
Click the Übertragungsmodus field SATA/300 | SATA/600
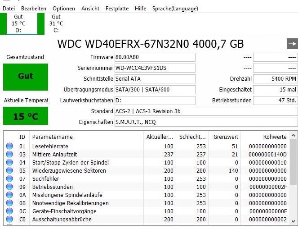155,90
